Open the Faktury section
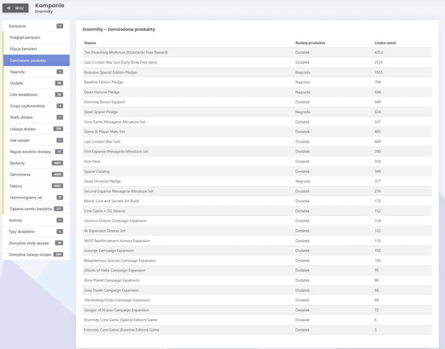Viewport: 445px width, 349px height. (16, 186)
